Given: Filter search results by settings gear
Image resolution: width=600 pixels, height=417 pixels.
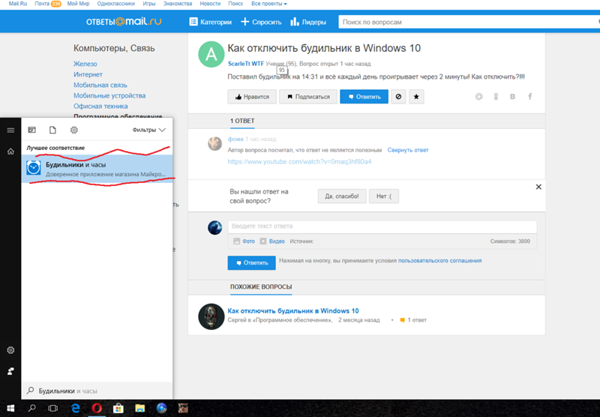Looking at the screenshot, I should 73,130.
